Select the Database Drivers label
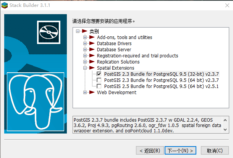Screen dimensions: 233x158 tap(114, 43)
